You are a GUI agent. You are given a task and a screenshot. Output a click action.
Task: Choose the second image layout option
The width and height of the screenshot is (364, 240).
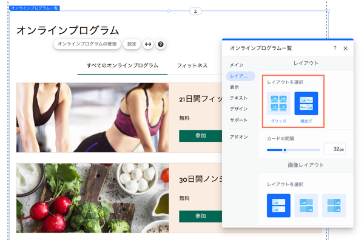click(306, 205)
